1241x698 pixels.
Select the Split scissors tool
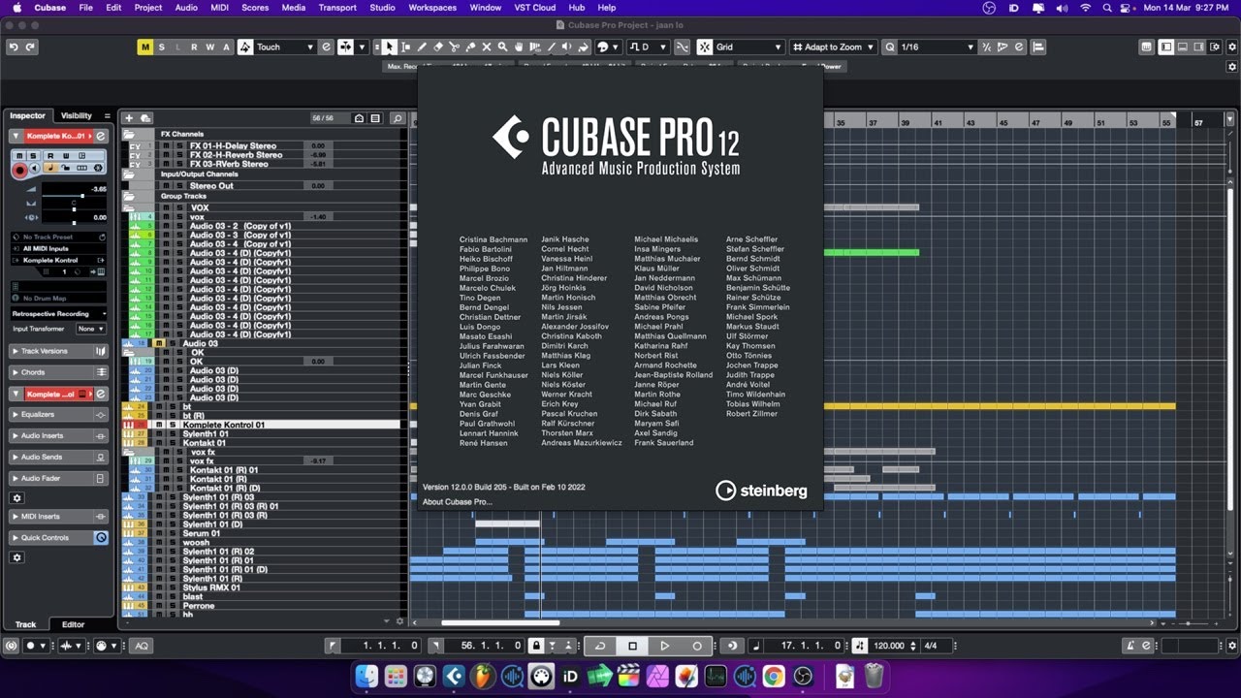pos(455,47)
